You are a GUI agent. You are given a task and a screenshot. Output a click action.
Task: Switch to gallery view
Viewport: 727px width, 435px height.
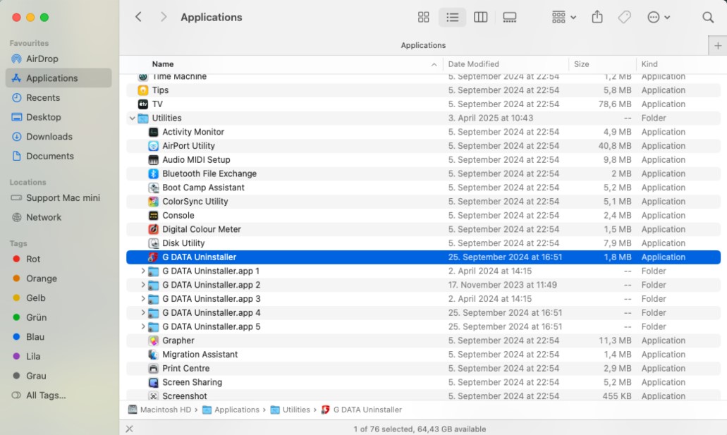click(509, 17)
